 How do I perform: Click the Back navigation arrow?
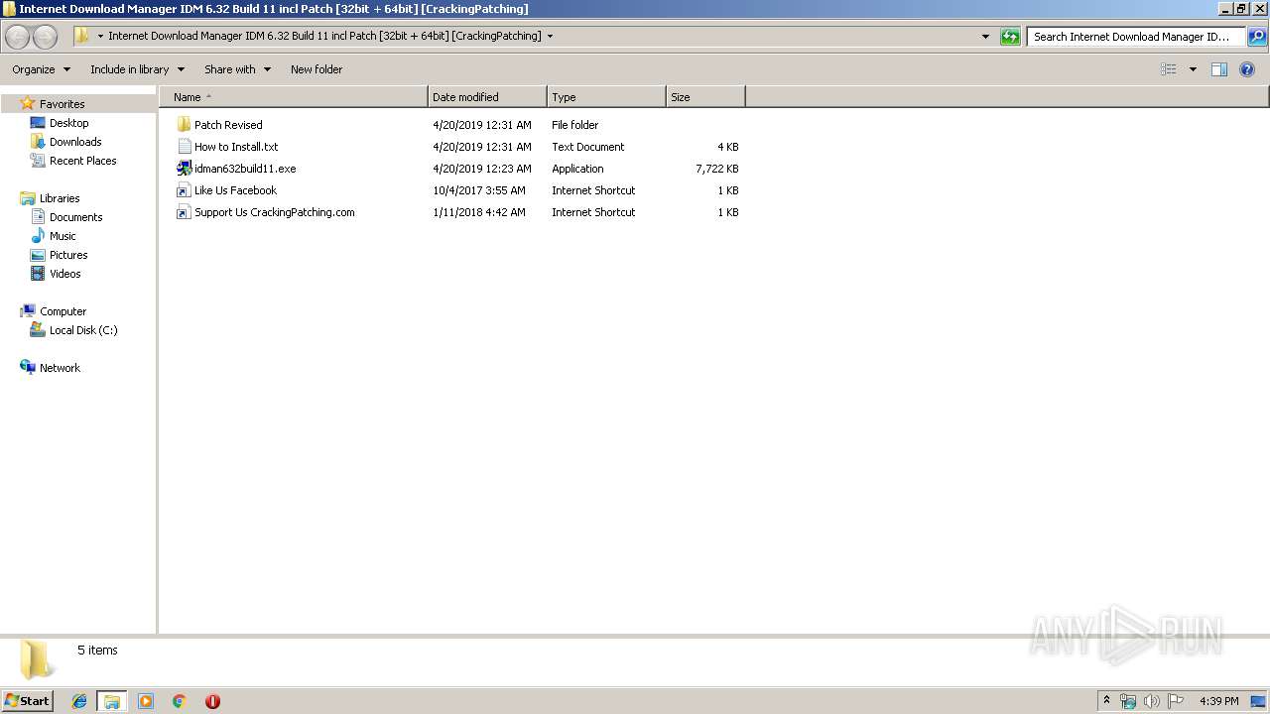pos(17,37)
